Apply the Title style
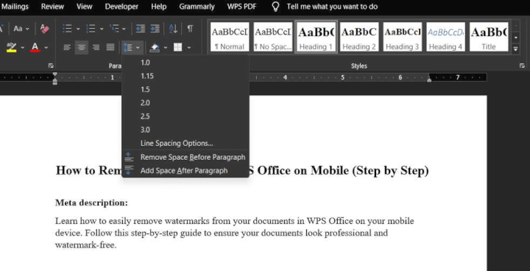The width and height of the screenshot is (530, 271). (489, 37)
